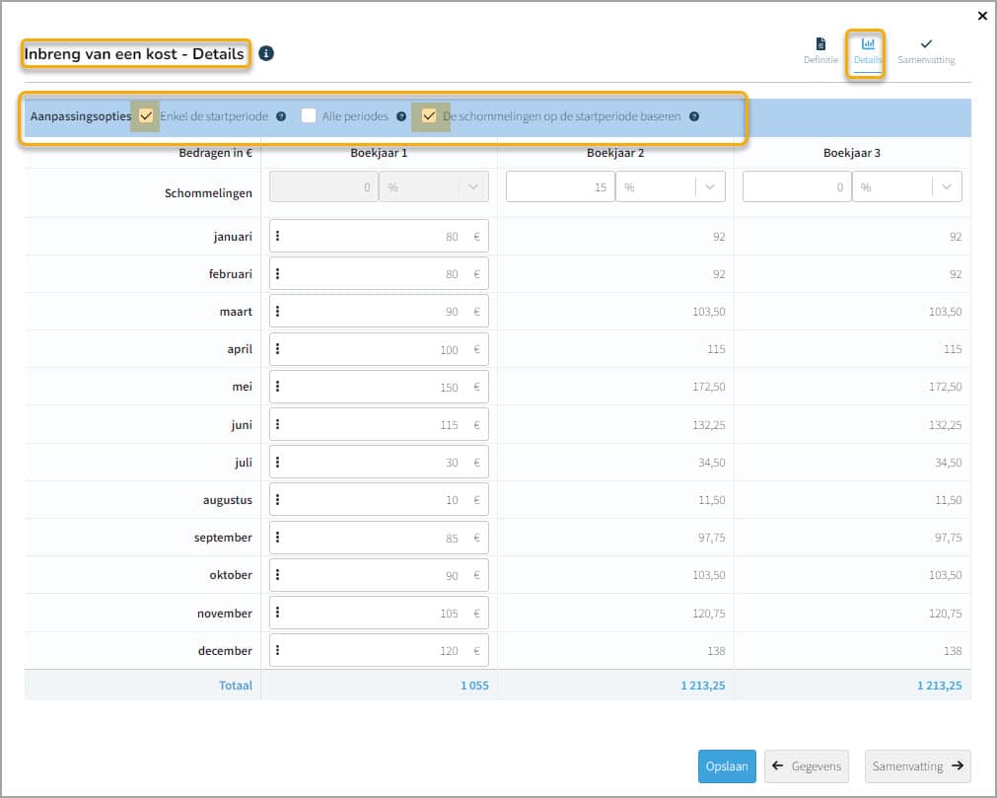Open the three-dot menu for juli
Viewport: 997px width, 798px height.
tap(278, 462)
